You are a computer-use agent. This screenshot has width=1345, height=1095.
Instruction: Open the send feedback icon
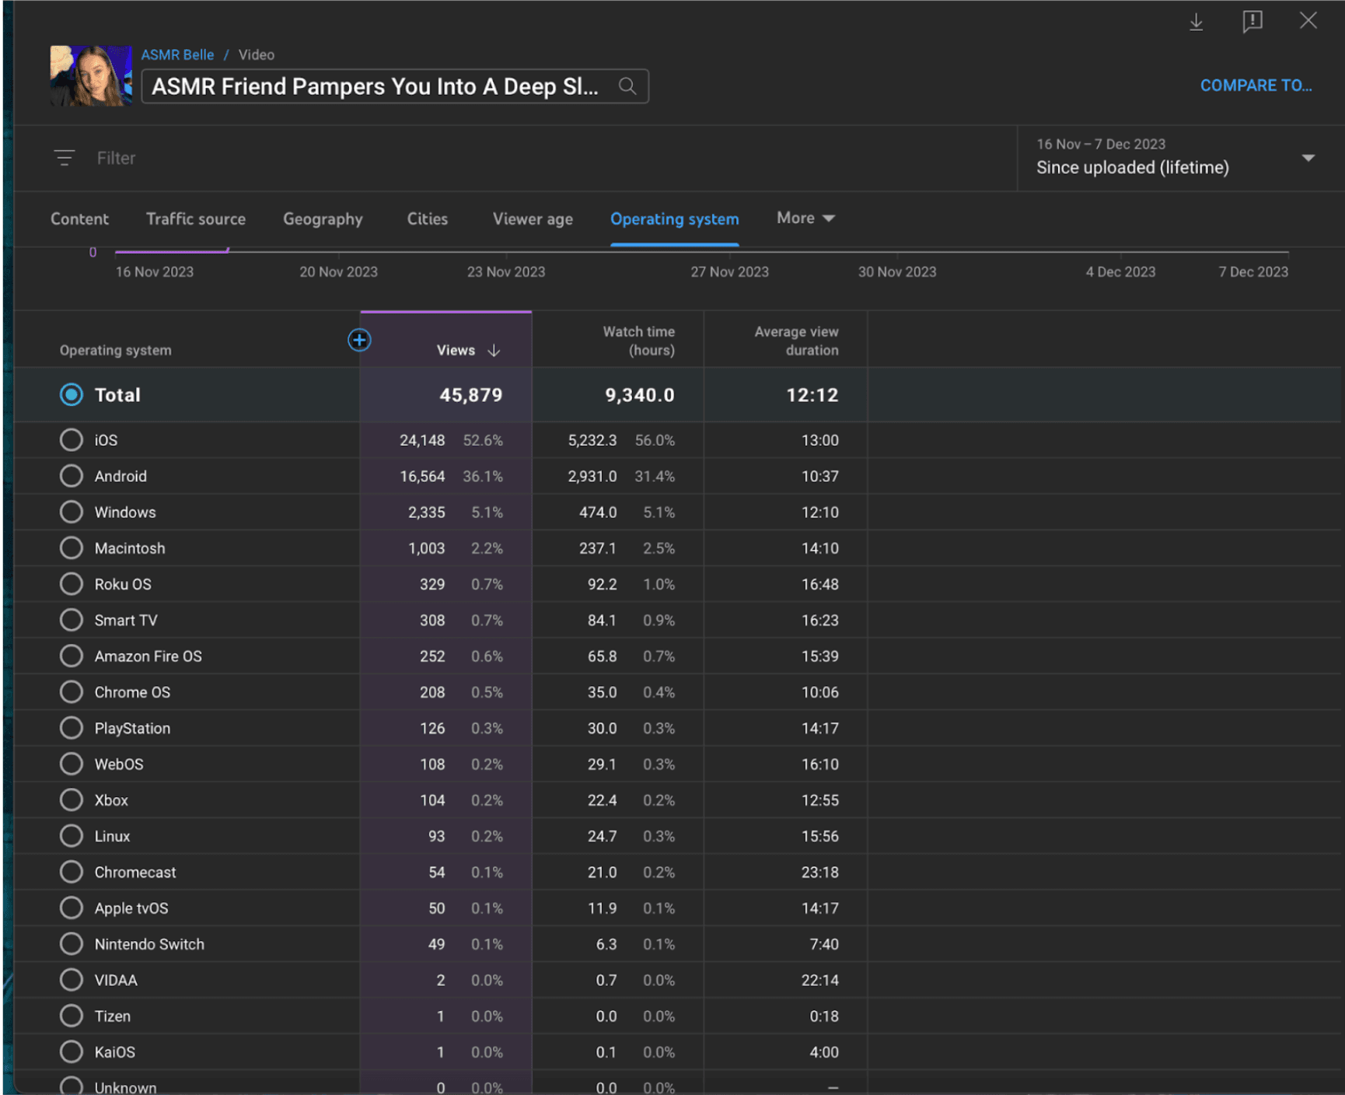click(1252, 22)
